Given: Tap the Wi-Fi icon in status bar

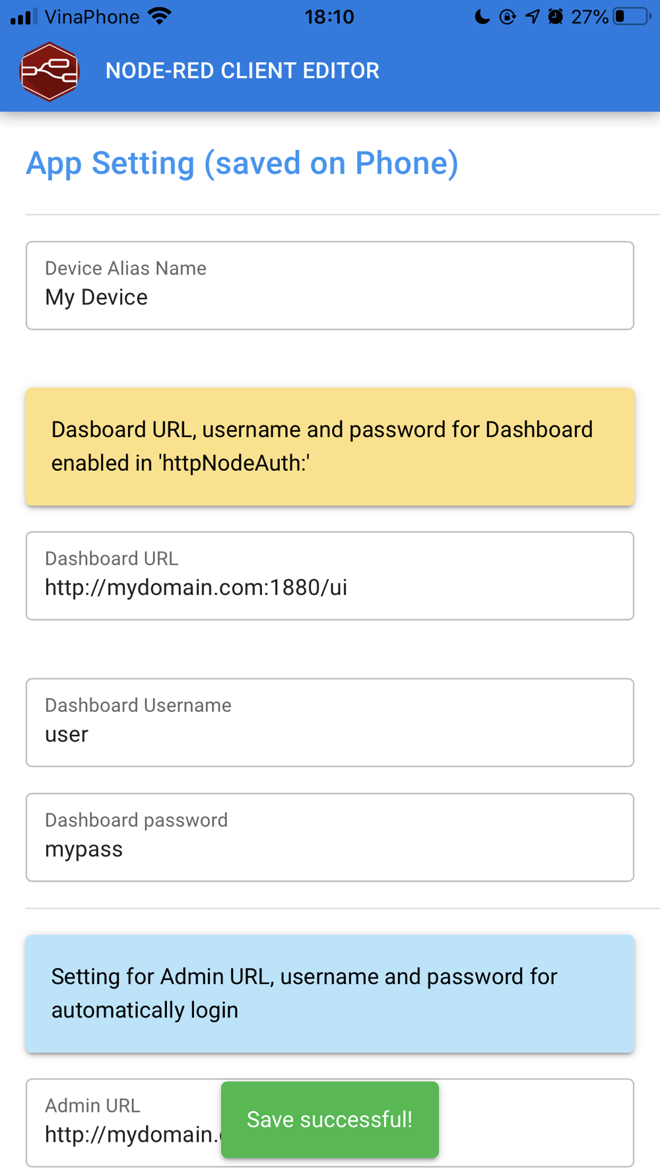Looking at the screenshot, I should pyautogui.click(x=160, y=17).
